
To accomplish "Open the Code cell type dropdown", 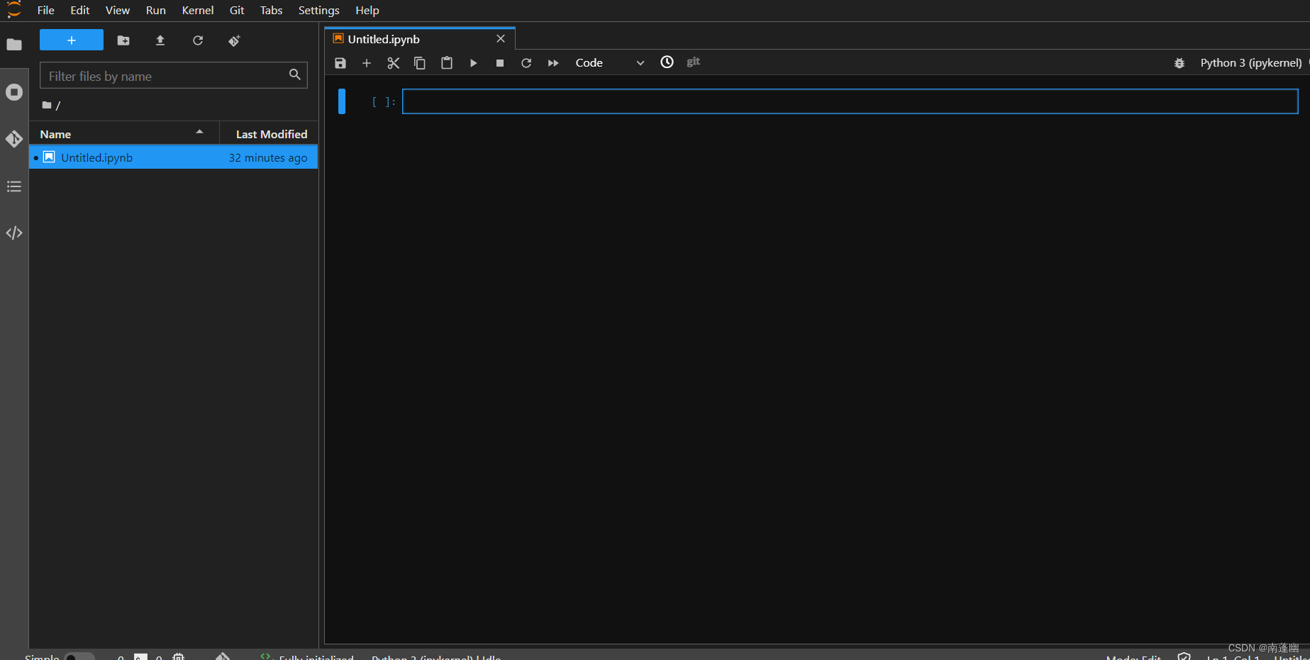I will point(609,63).
